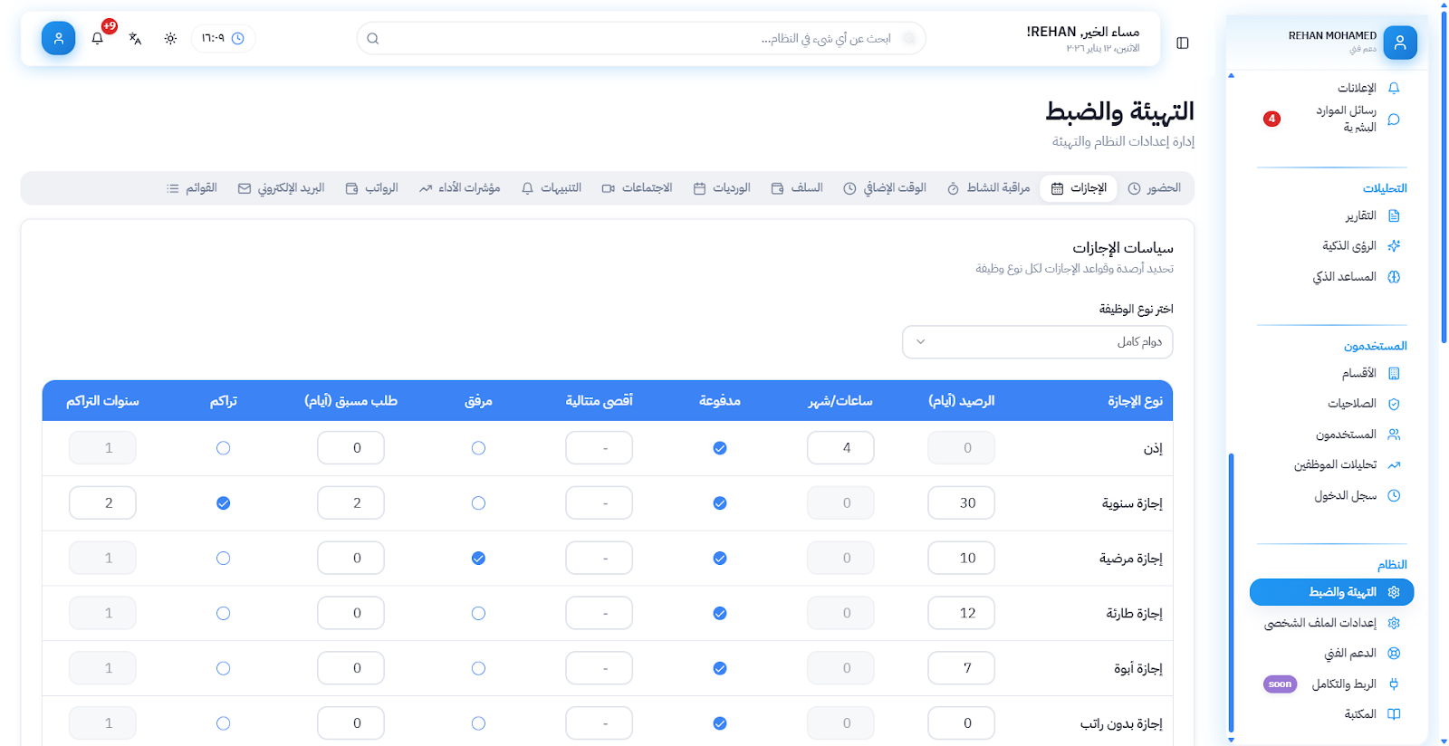Click the notifications bell icon in header
Viewport: 1449px width, 746px height.
pos(98,38)
